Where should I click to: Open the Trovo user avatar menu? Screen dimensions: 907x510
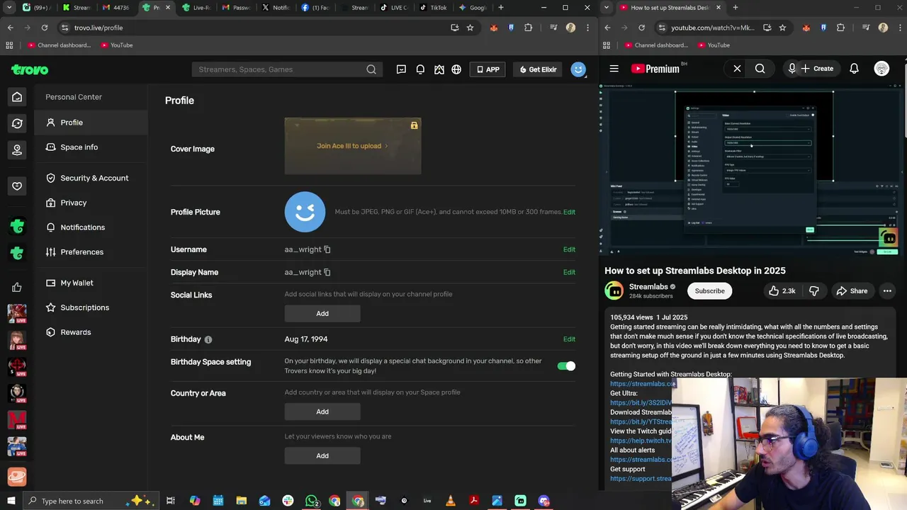coord(578,69)
